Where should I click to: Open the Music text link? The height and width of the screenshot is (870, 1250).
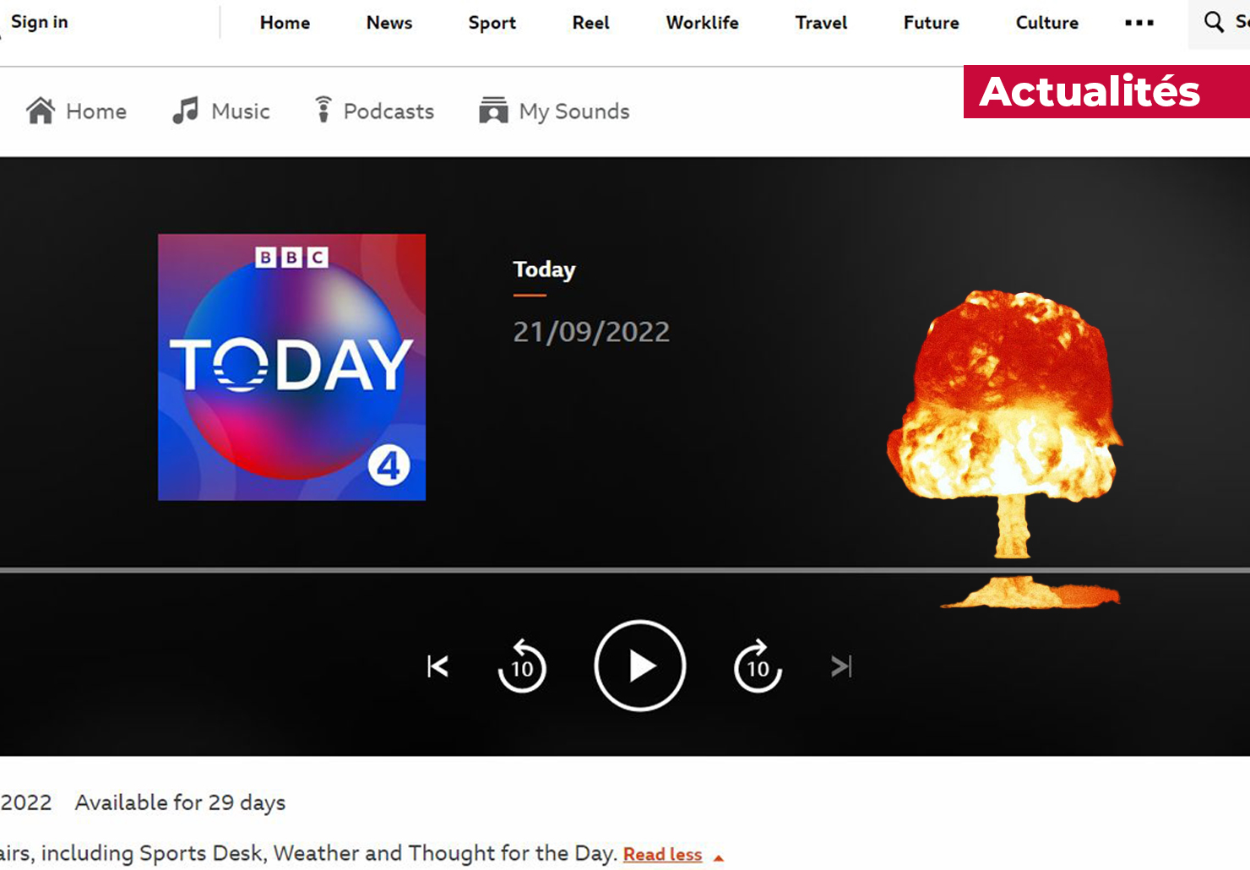coord(241,111)
